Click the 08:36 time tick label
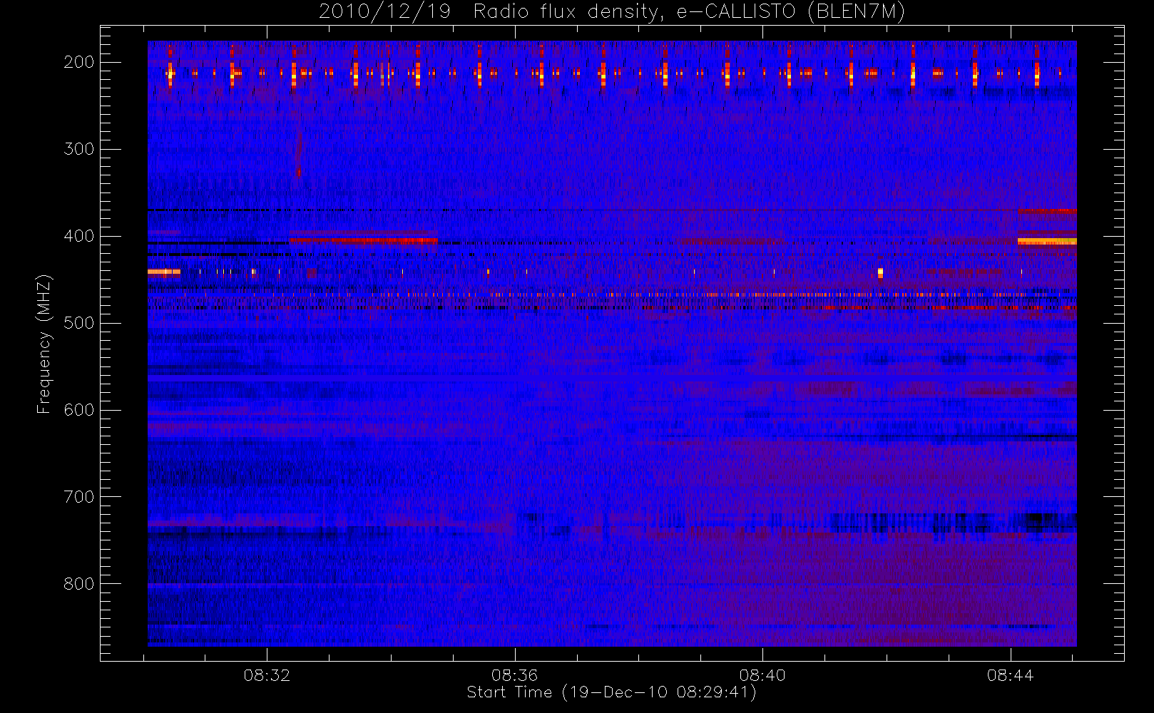The image size is (1154, 713). coord(514,675)
